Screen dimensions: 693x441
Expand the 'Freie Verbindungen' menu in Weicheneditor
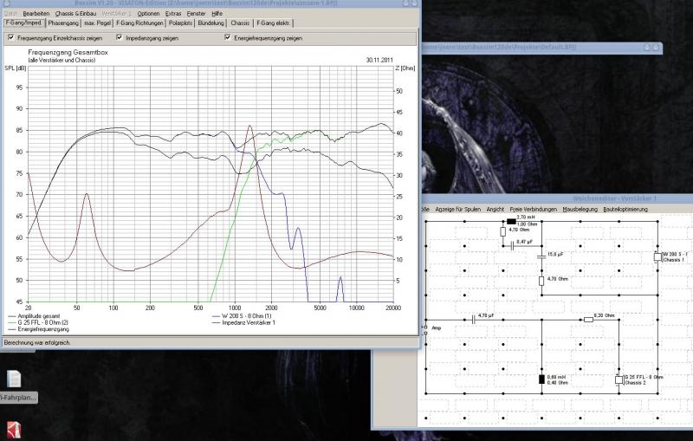coord(534,209)
